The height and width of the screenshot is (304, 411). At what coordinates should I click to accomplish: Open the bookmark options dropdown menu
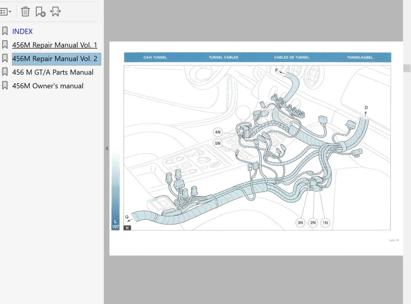[x=6, y=12]
